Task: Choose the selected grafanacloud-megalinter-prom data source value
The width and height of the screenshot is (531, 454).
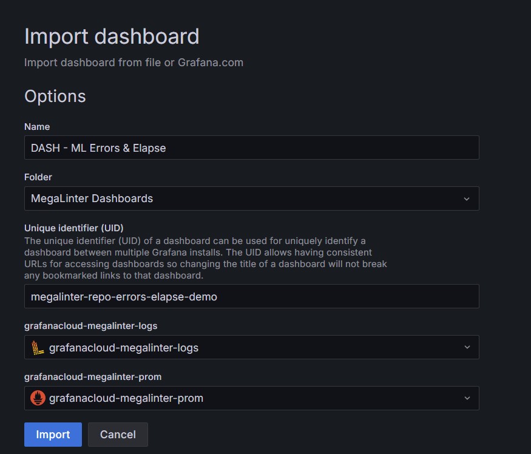Action: [x=126, y=398]
